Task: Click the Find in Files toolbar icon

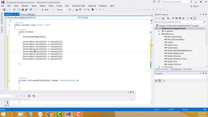Action: [x=70, y=10]
